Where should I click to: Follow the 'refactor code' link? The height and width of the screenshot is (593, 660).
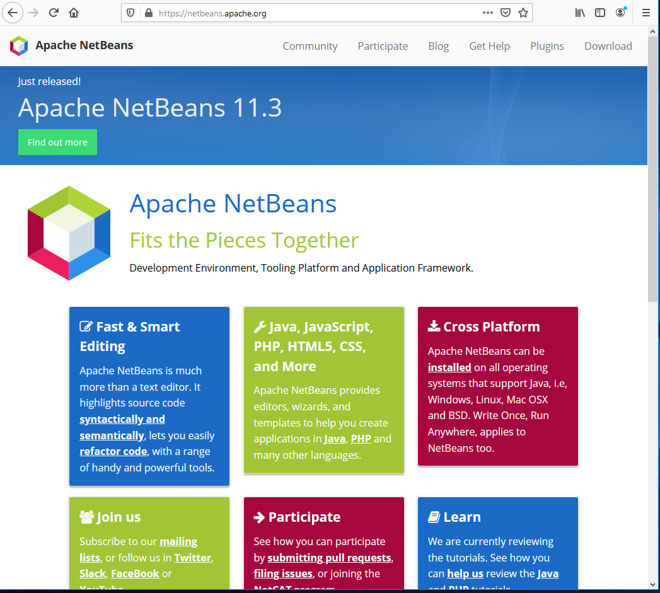(x=113, y=451)
